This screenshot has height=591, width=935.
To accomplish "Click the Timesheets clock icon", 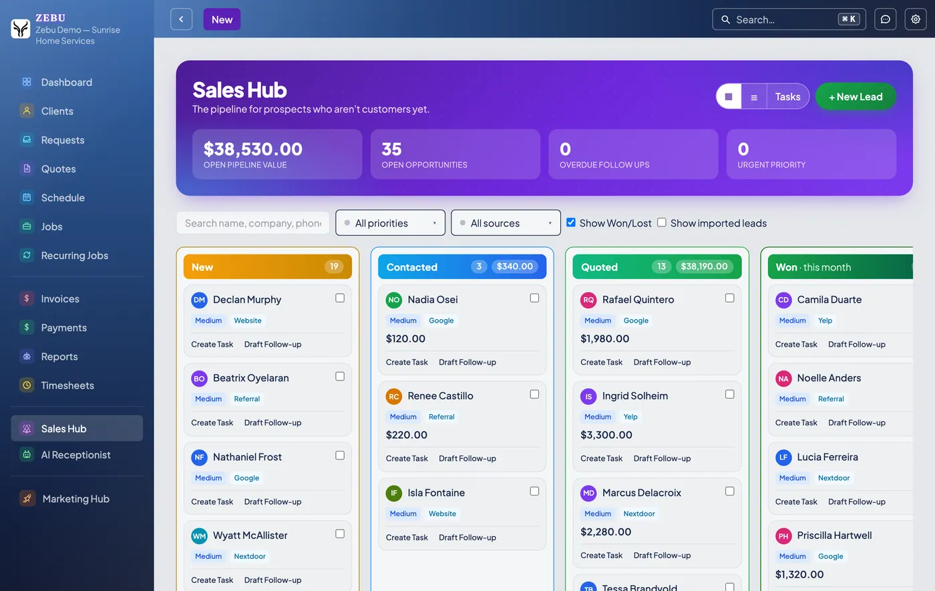I will tap(27, 385).
